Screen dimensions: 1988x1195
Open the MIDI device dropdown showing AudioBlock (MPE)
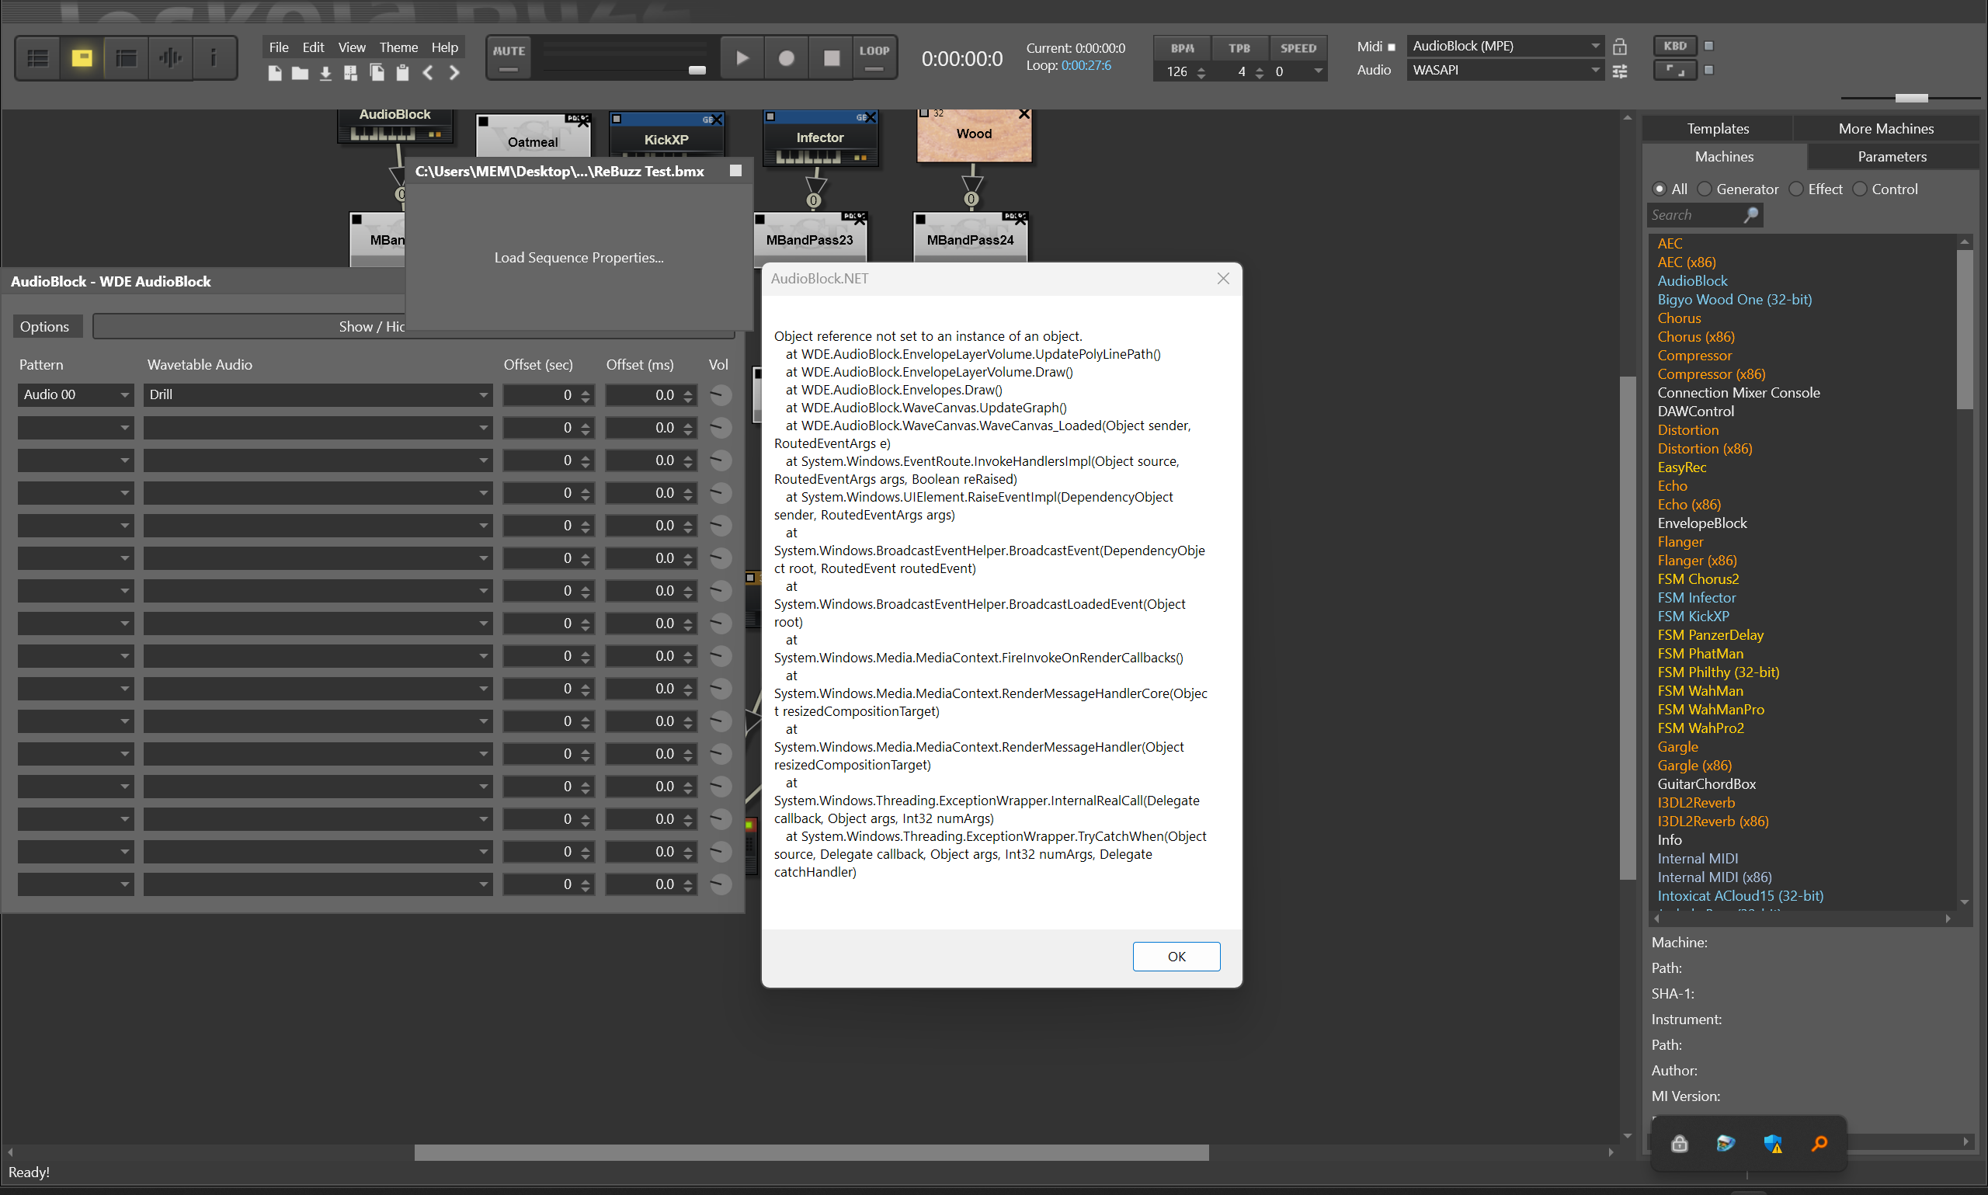point(1505,46)
